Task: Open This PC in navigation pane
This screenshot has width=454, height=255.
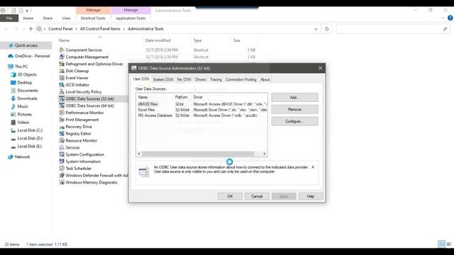Action: click(18, 66)
